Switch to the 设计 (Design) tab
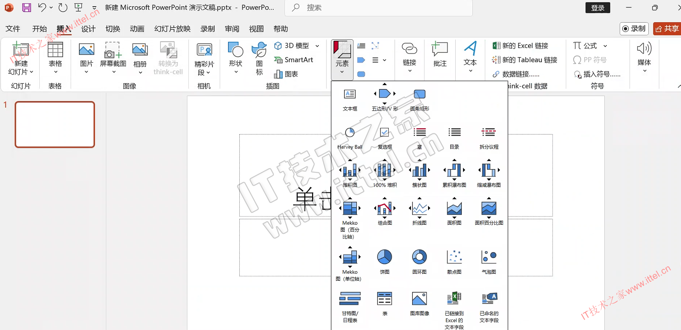 point(88,29)
